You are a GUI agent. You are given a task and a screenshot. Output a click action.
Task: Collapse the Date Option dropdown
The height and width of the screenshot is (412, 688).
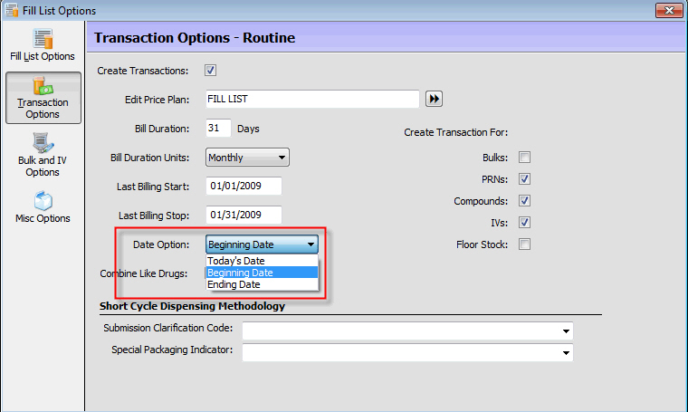click(x=311, y=244)
